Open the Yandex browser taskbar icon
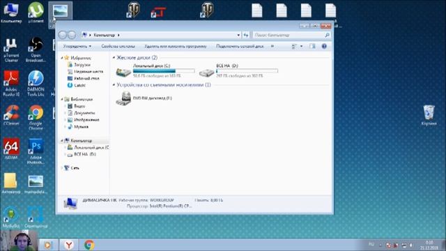The width and height of the screenshot is (446, 251). click(x=68, y=245)
